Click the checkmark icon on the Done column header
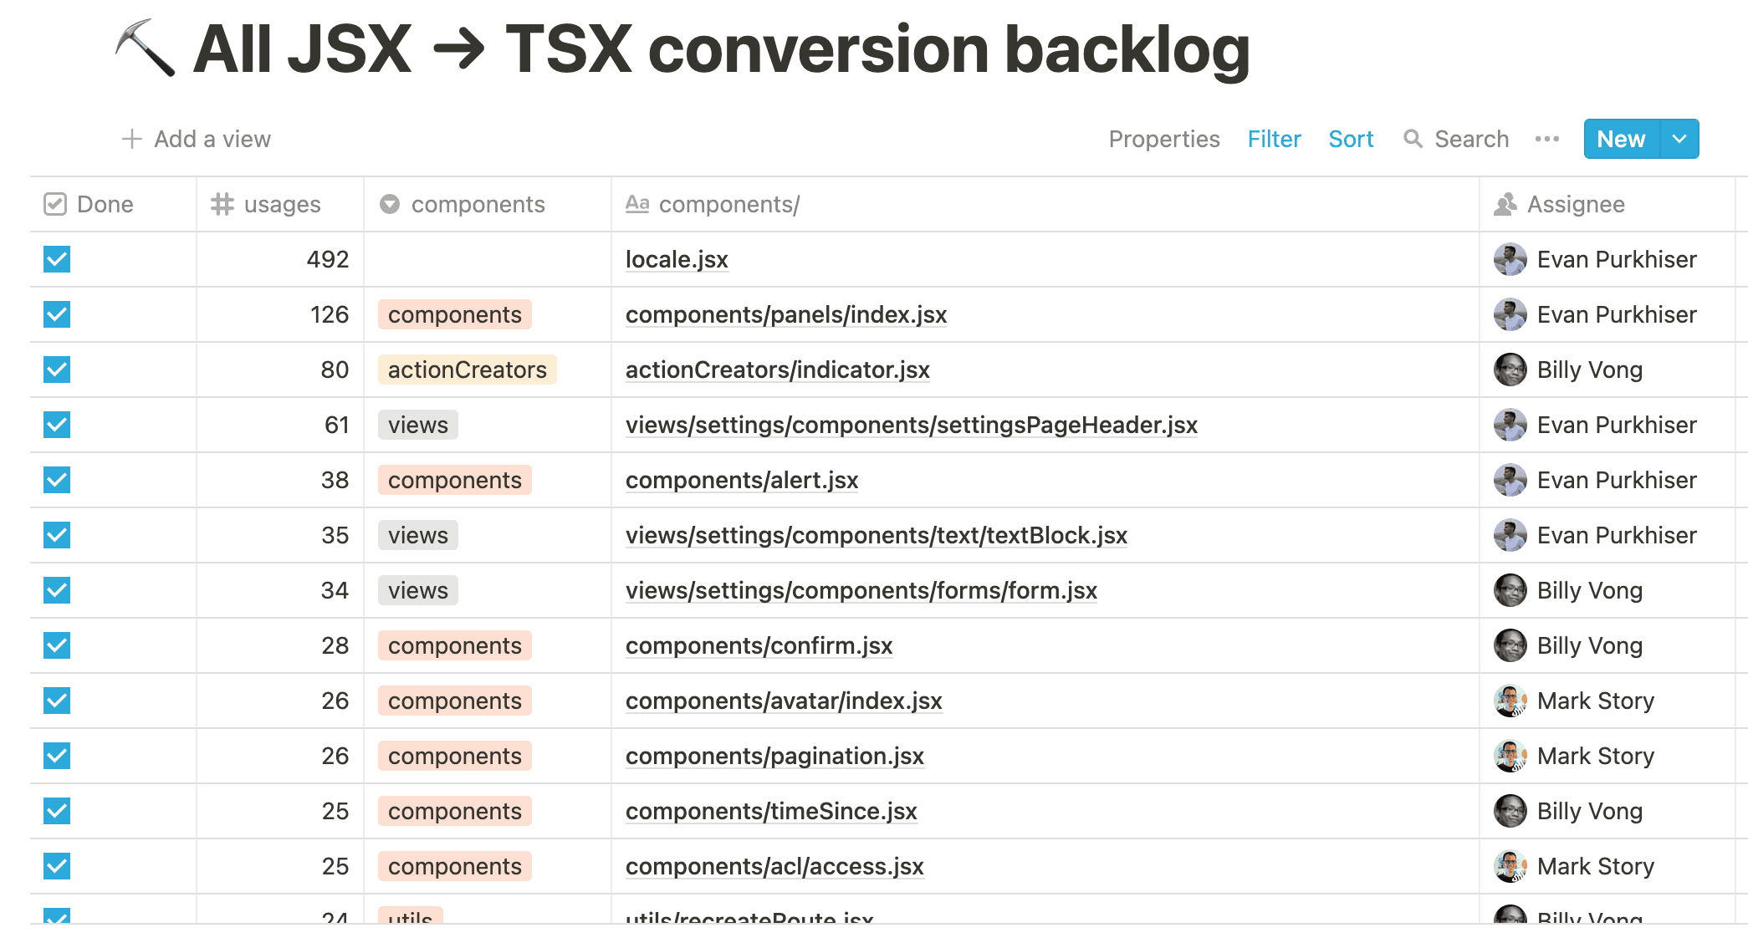Viewport: 1748px width, 948px height. pos(54,203)
